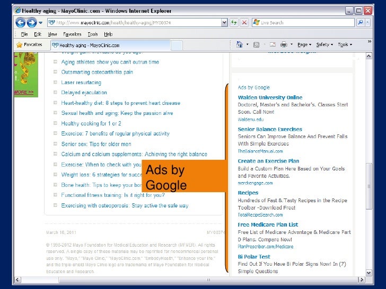This screenshot has width=386, height=289.
Task: Click the Read Mail envelope icon
Action: pyautogui.click(x=271, y=45)
